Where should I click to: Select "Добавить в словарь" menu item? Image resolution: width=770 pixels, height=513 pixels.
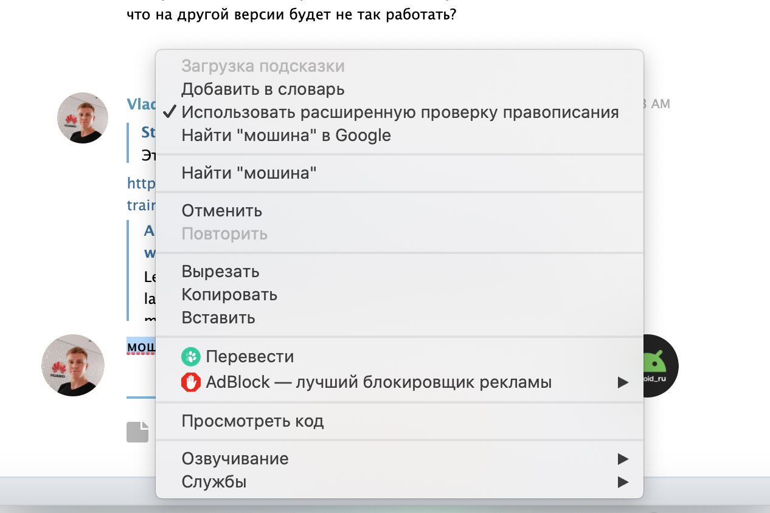click(263, 89)
